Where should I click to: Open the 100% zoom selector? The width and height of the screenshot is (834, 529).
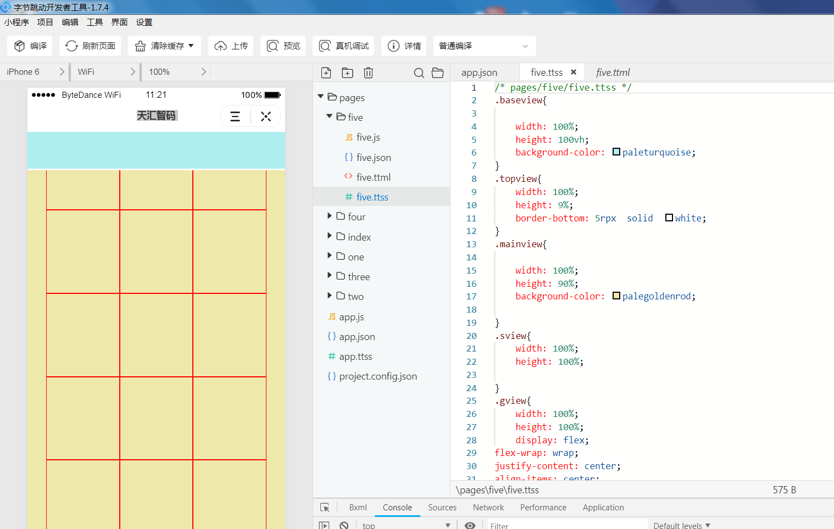pos(177,72)
